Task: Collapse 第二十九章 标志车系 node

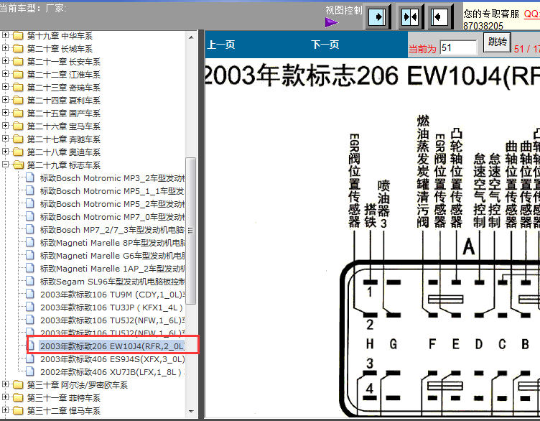Action: 5,165
